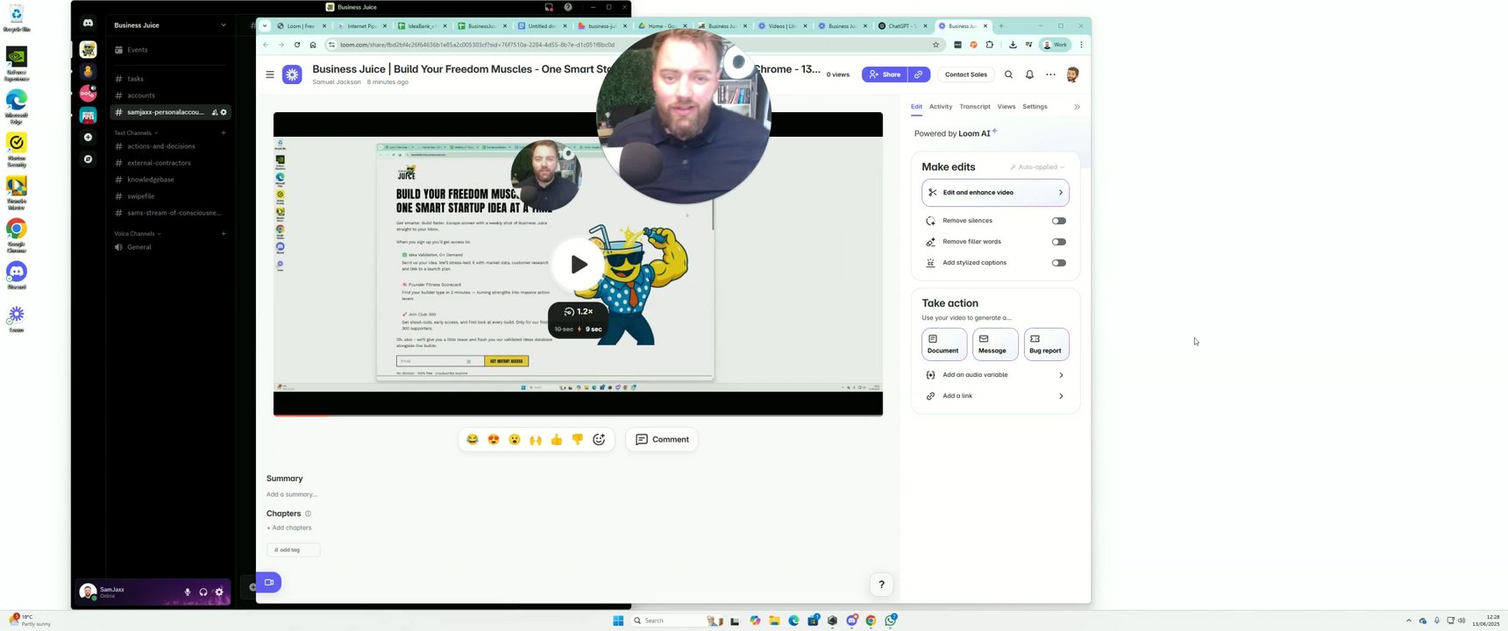The height and width of the screenshot is (631, 1508).
Task: Switch to IdeaBank spreadsheet tab
Action: pyautogui.click(x=422, y=25)
